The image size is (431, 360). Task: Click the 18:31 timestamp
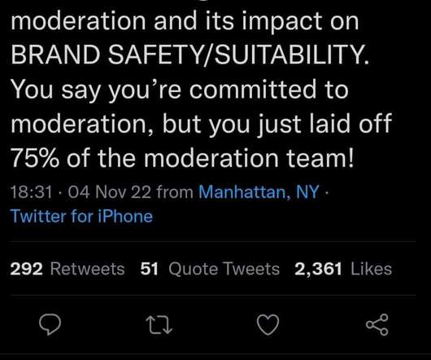coord(32,192)
